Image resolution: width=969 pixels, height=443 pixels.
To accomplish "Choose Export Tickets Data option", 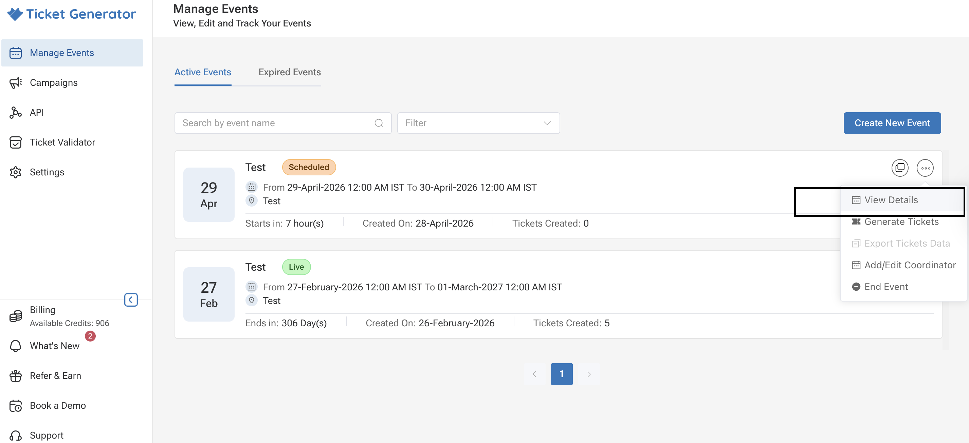I will [x=903, y=244].
